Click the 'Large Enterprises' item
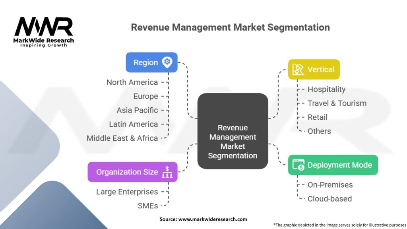This screenshot has width=407, height=229. [x=127, y=192]
